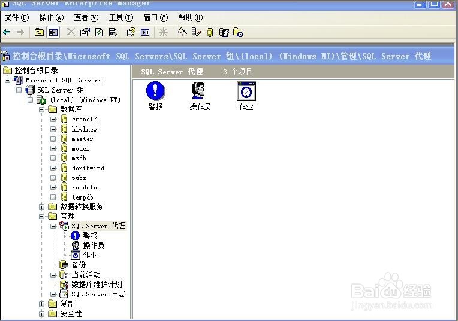Screen dimensions: 458x321
Task: Click the Forward arrow toolbar button
Action: (20, 32)
